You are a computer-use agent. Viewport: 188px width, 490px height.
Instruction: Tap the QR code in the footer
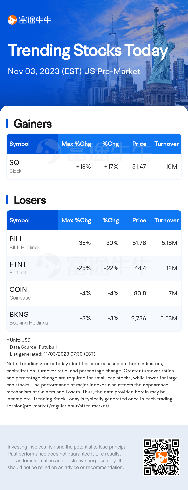point(162,457)
